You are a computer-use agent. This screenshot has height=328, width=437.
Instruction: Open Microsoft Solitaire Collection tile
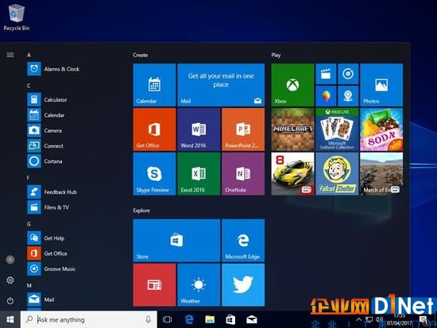[337, 129]
